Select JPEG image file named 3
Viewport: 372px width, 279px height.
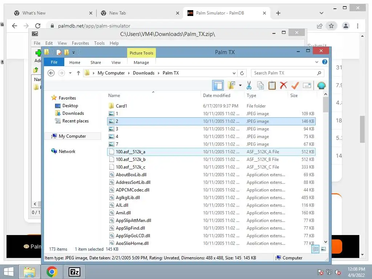click(211, 129)
